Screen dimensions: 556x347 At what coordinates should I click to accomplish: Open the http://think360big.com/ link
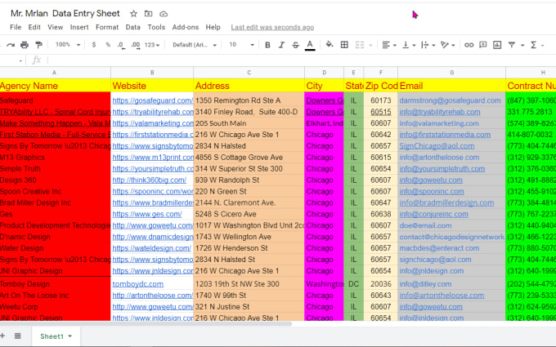(x=150, y=180)
